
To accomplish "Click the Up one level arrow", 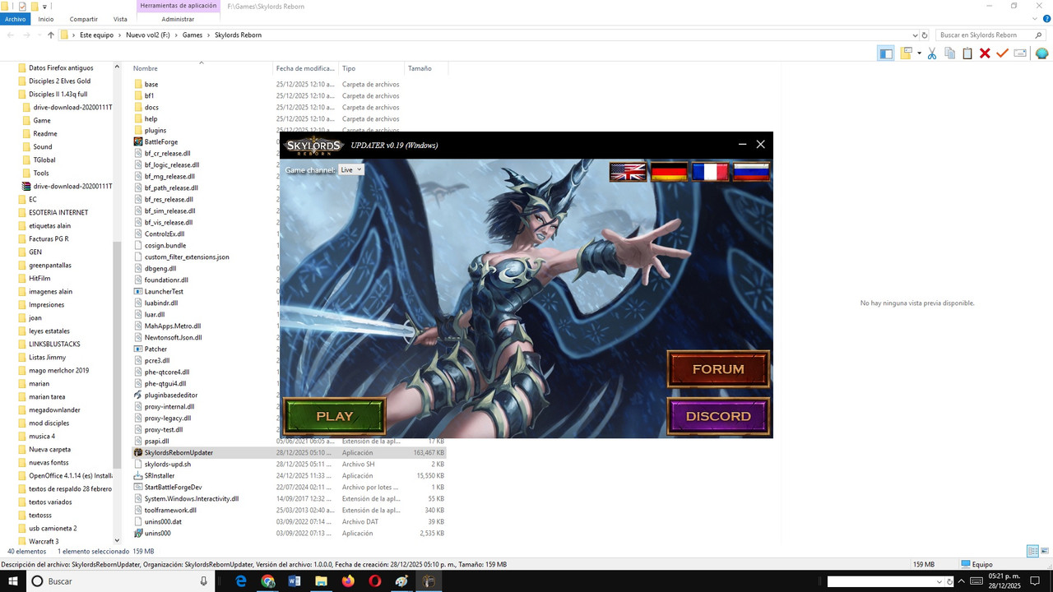I will point(51,35).
